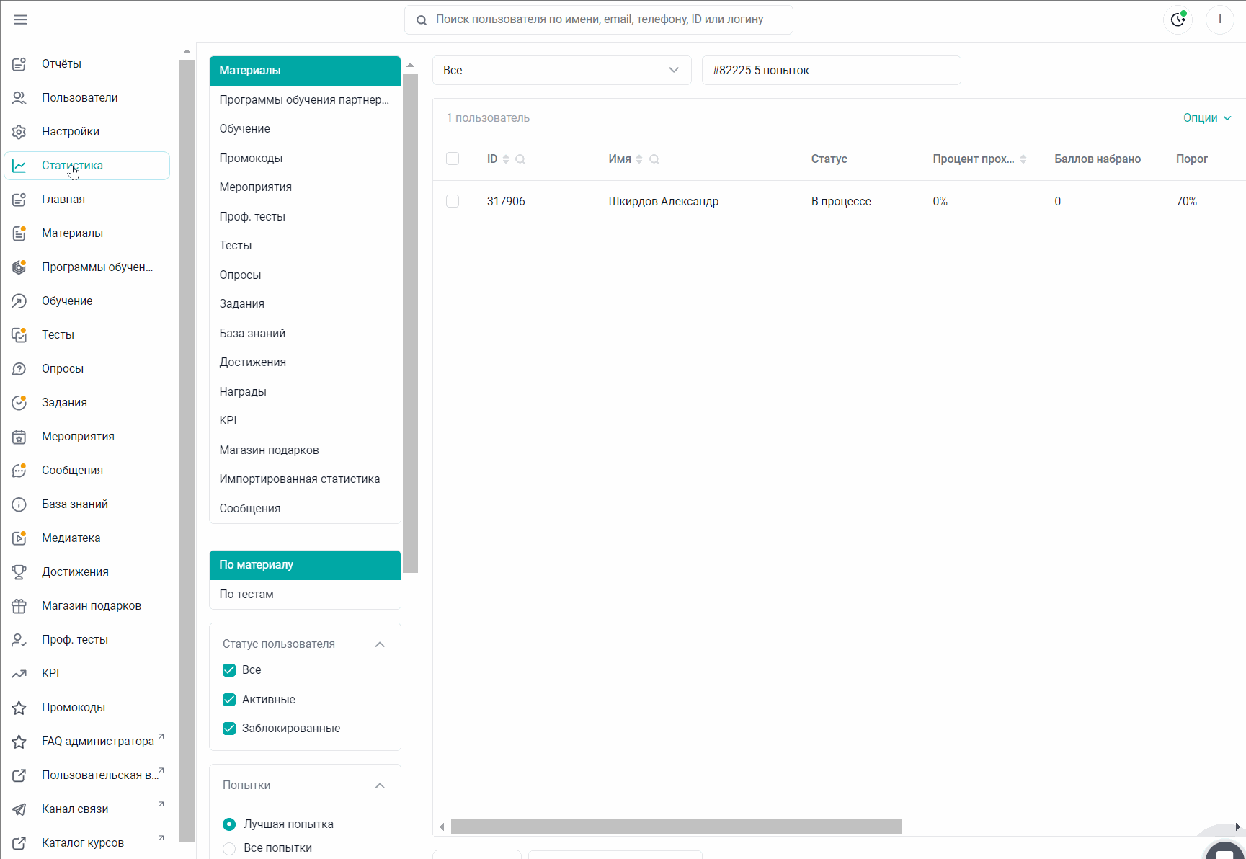The image size is (1246, 859).
Task: Select Промокоды in the statistics list
Action: [x=305, y=159]
